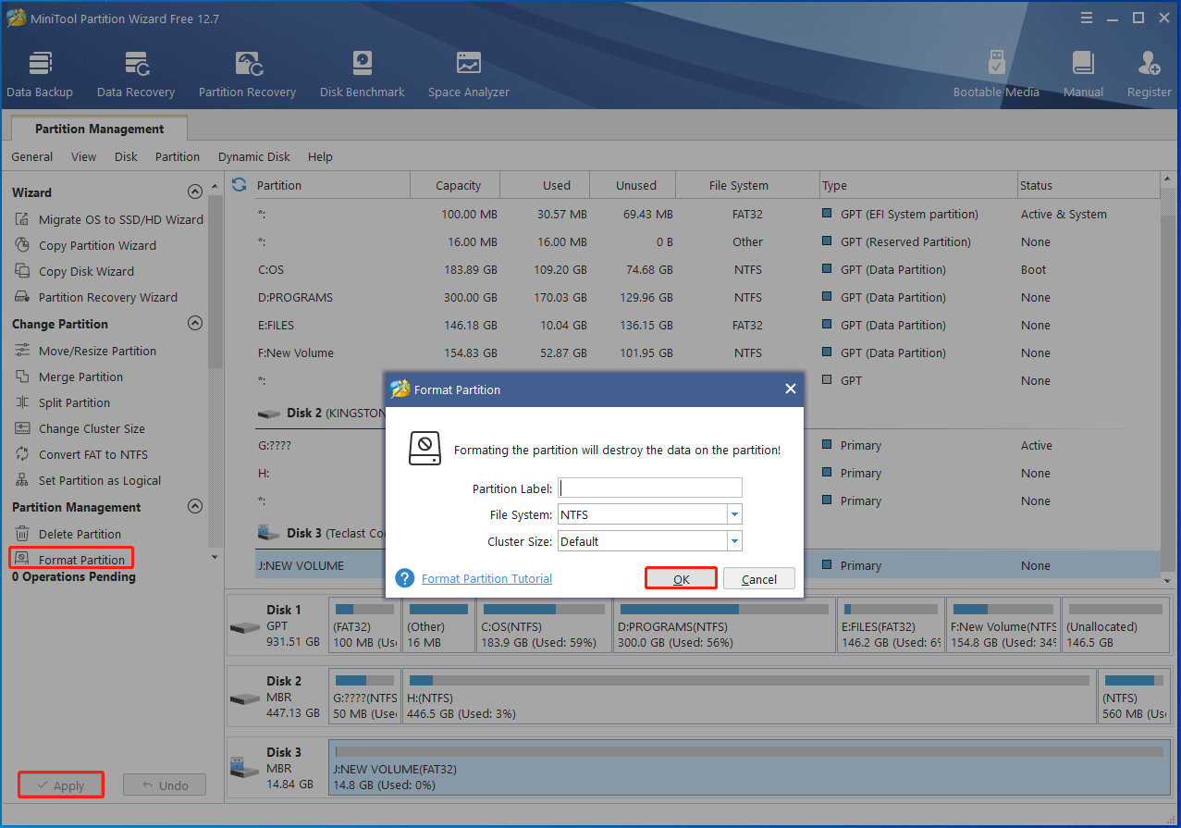Image resolution: width=1181 pixels, height=828 pixels.
Task: Choose Move/Resize Partition
Action: (85, 351)
